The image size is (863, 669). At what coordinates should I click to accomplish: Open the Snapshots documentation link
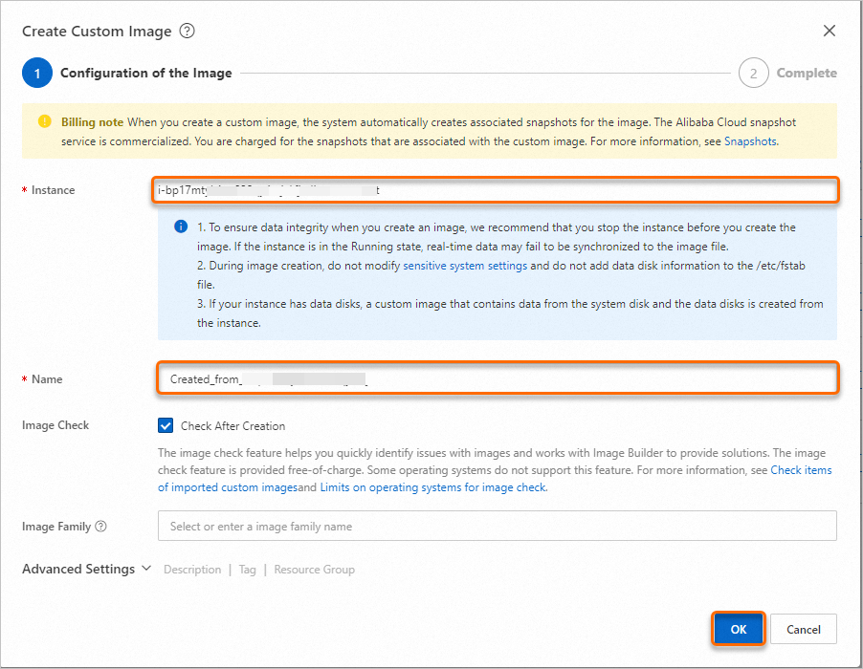click(751, 140)
